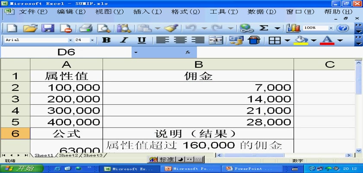Toggle Underline formatting

141,40
